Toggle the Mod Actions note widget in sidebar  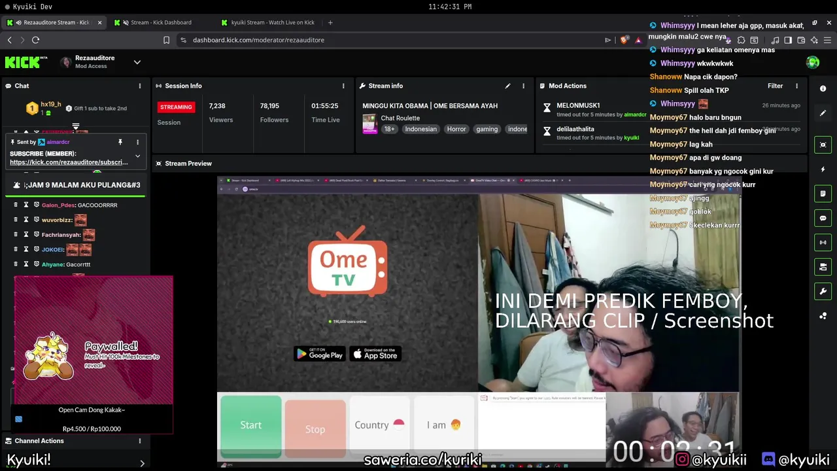click(823, 194)
